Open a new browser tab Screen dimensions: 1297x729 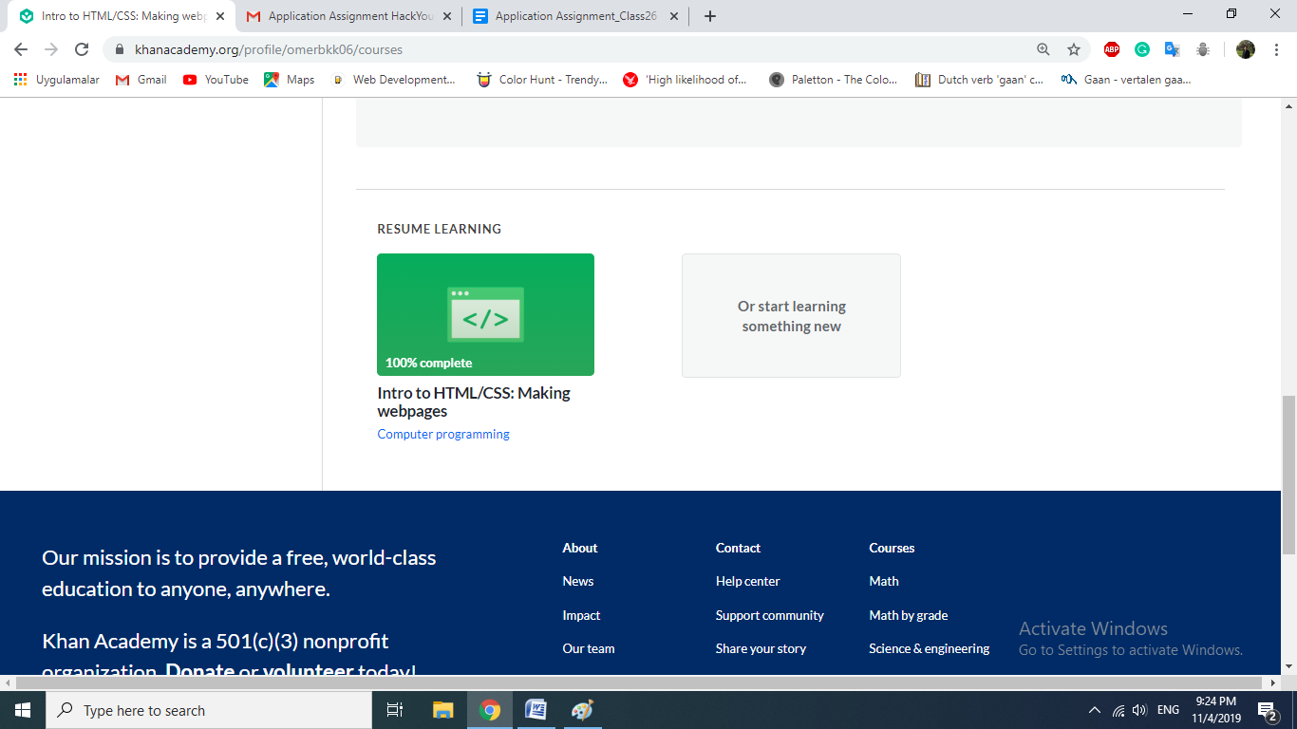710,16
